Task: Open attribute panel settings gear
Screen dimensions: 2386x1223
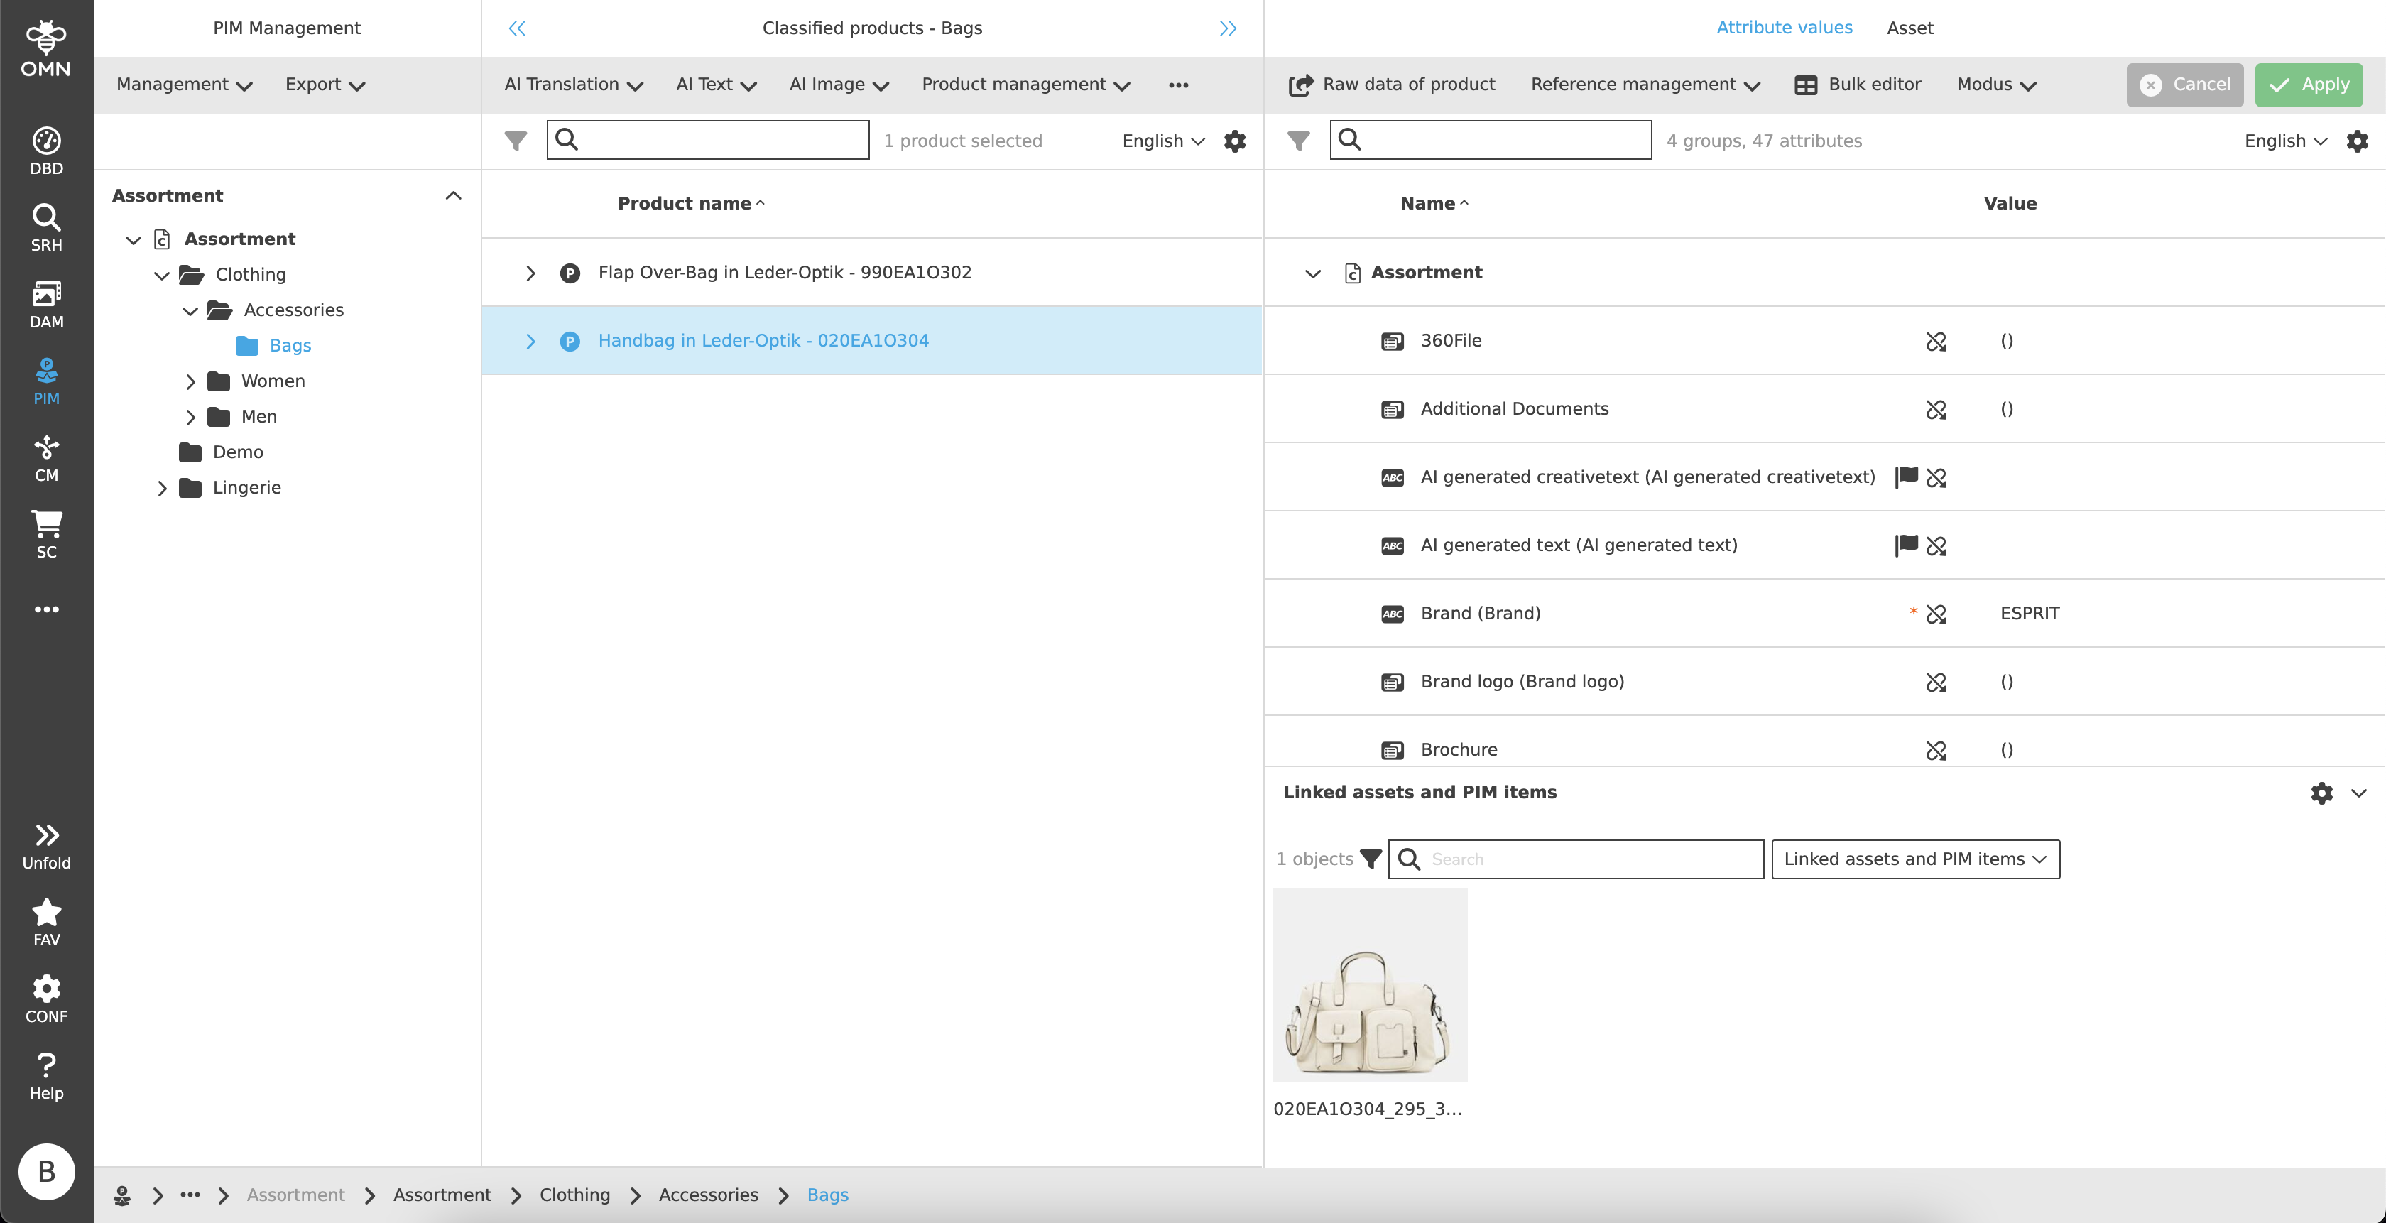Action: coord(2358,141)
